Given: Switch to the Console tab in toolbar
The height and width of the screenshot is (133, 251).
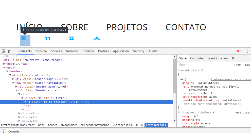Looking at the screenshot, I should 41,51.
